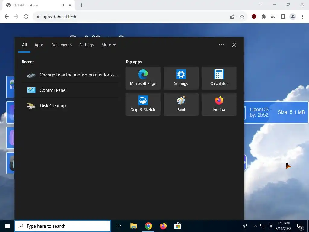Open search panel options ellipsis menu
Screen dimensions: 309x232
pyautogui.click(x=221, y=45)
